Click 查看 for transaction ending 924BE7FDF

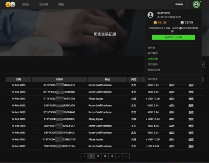(191, 140)
